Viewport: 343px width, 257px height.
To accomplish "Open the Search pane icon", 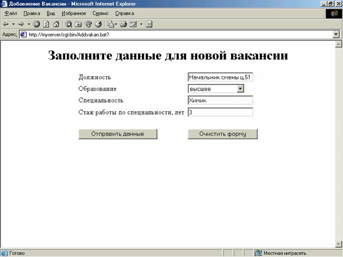I will (x=69, y=24).
